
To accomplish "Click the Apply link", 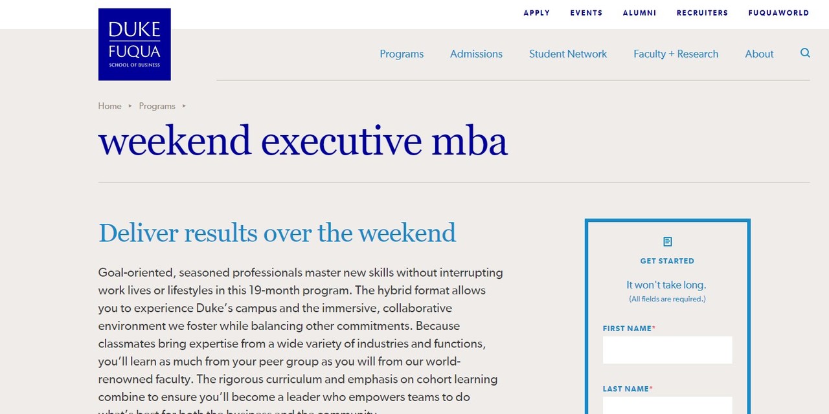I will [x=537, y=13].
